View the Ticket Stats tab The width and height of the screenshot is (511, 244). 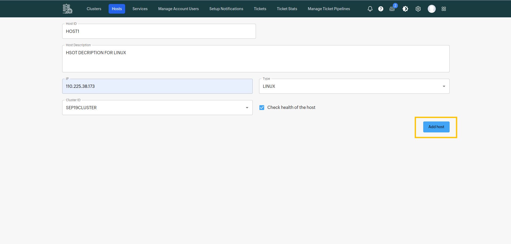pos(287,9)
